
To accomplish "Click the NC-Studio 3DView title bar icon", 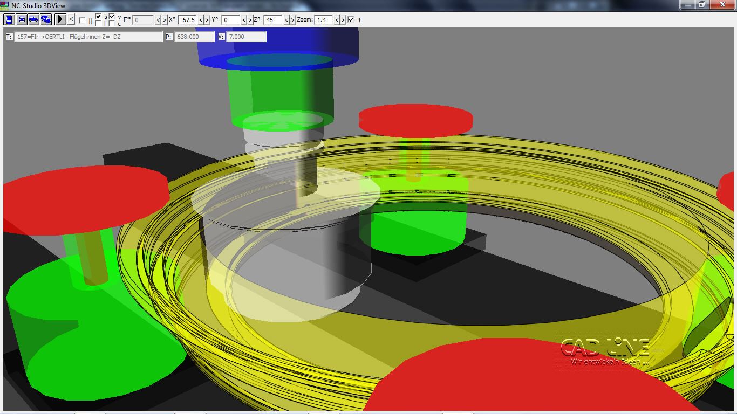I will [x=4, y=5].
